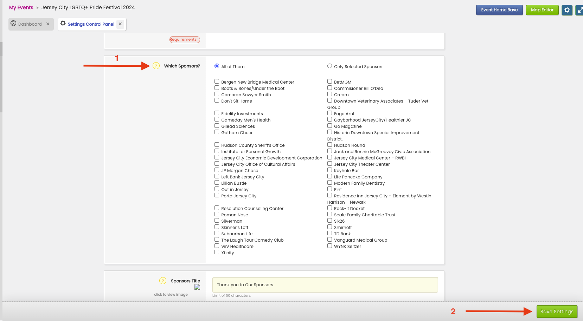Select the All of Them radio option
This screenshot has width=583, height=321.
click(217, 66)
